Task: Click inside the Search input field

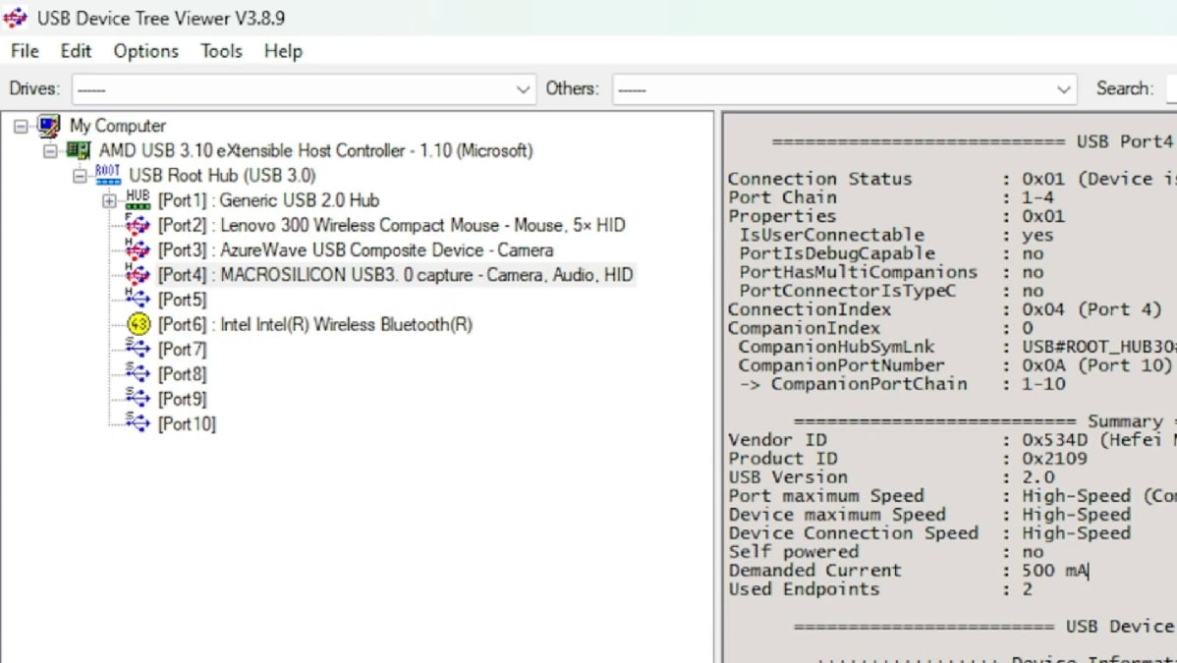Action: (1171, 87)
